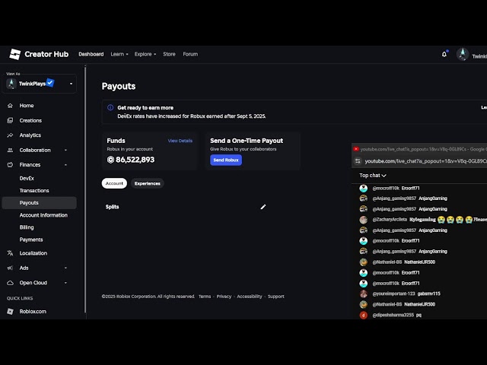The width and height of the screenshot is (487, 365).
Task: Click the Roblox Creator Hub logo
Action: coord(15,54)
